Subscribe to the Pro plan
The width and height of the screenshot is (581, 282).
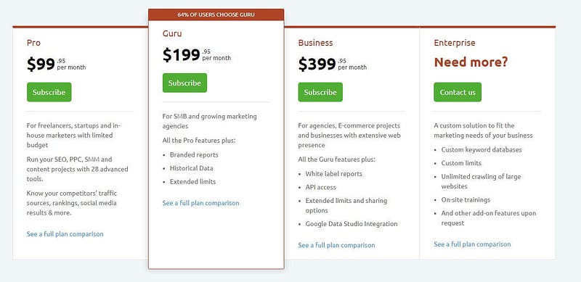(x=49, y=92)
